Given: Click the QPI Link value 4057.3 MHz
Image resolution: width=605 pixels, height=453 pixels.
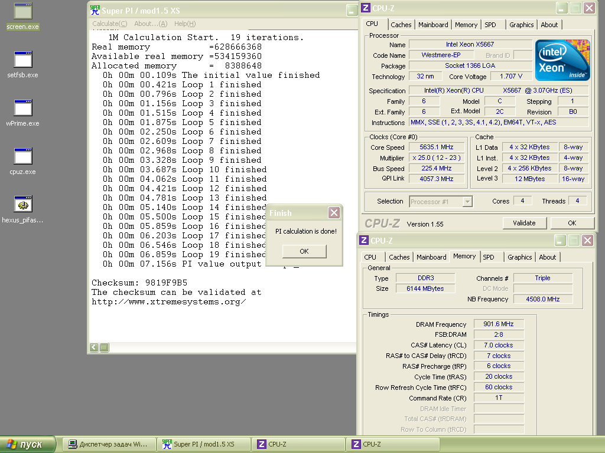Looking at the screenshot, I should 437,179.
